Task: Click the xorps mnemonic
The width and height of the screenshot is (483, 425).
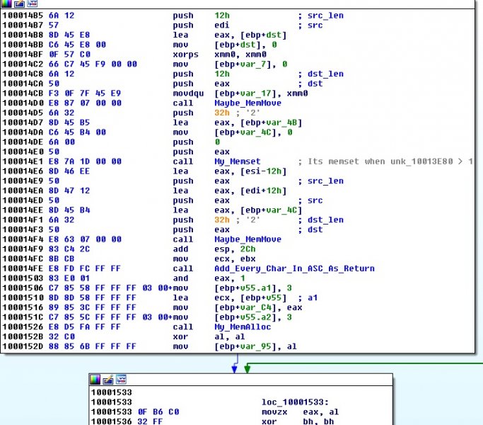Action: [x=185, y=55]
